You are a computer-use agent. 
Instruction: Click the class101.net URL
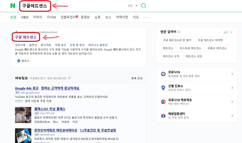47,113
